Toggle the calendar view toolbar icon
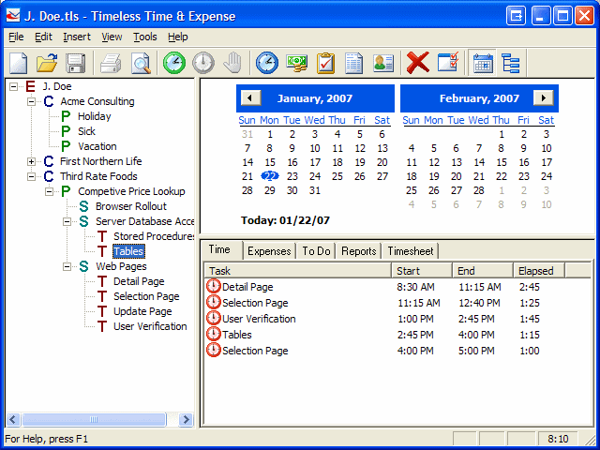 [483, 64]
